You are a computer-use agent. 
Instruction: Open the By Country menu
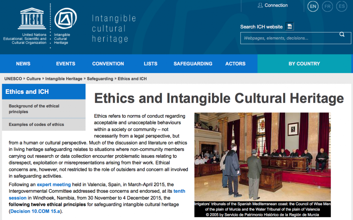pyautogui.click(x=304, y=64)
